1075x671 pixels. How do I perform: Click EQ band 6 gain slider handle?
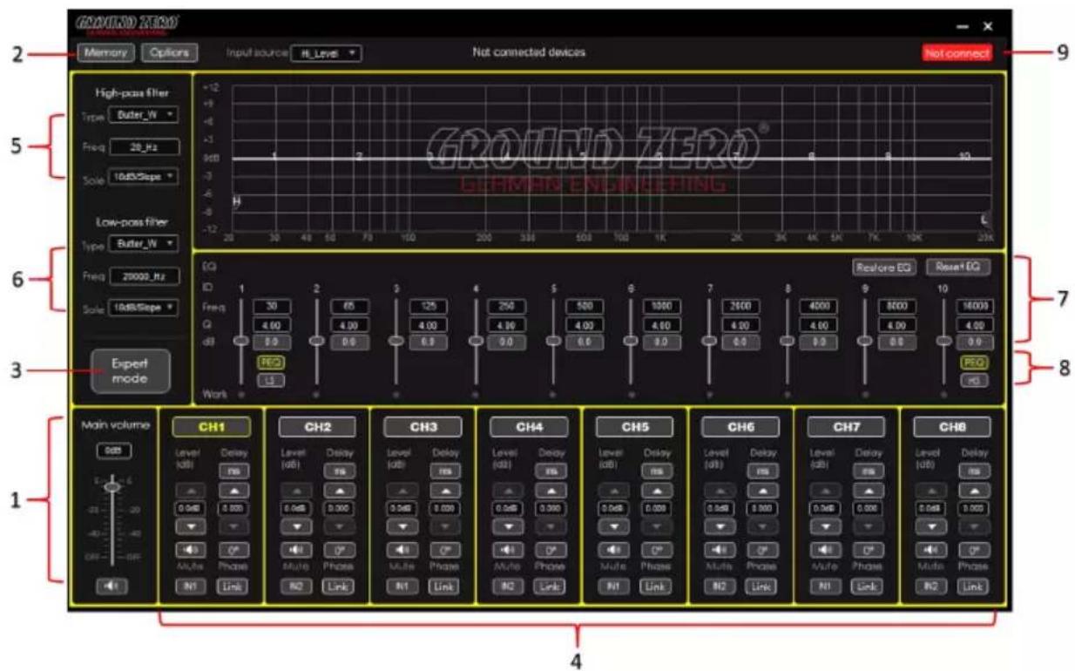(631, 341)
